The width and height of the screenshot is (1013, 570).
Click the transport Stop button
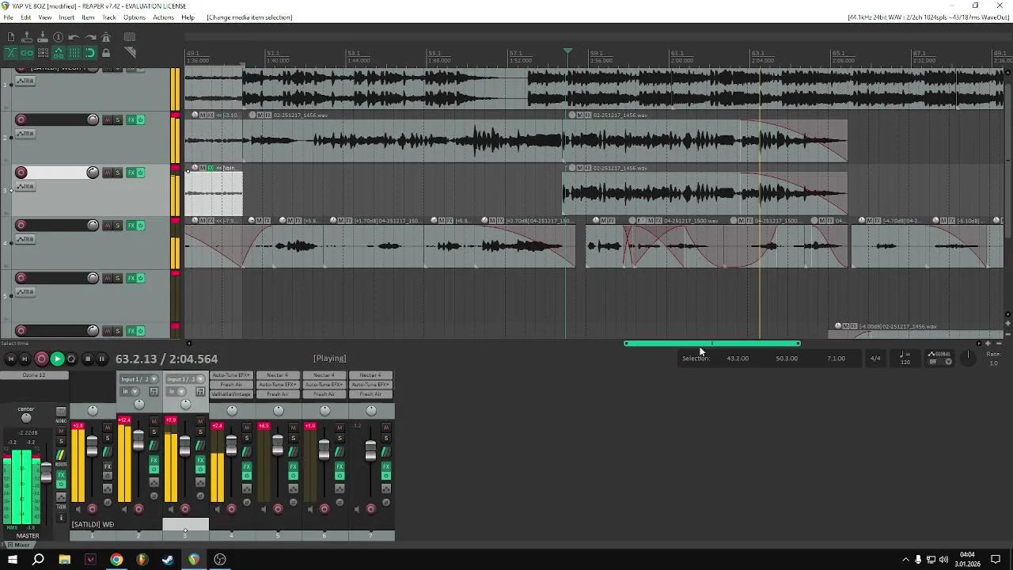click(x=88, y=359)
